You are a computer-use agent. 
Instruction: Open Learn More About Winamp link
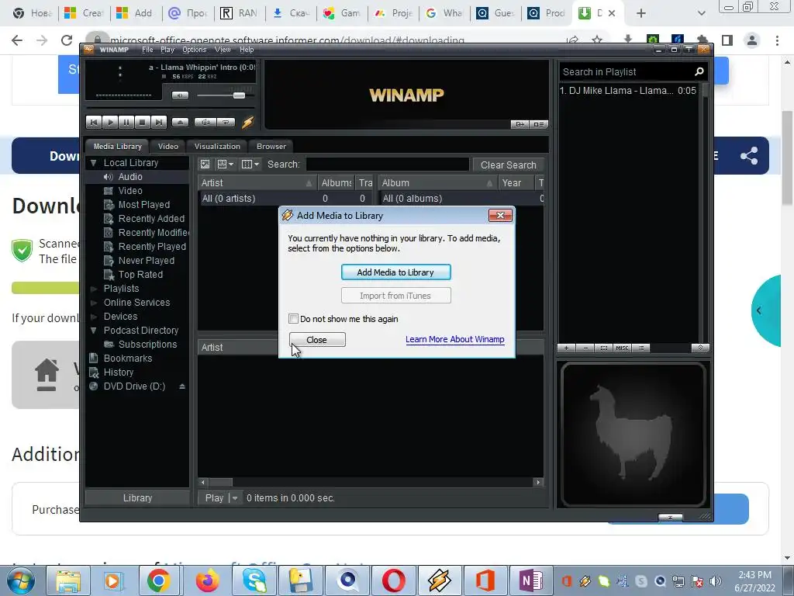click(454, 340)
